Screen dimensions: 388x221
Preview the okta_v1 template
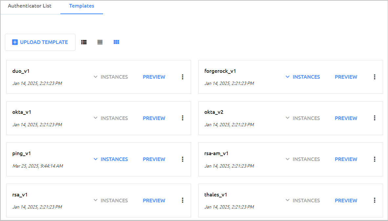click(x=154, y=118)
